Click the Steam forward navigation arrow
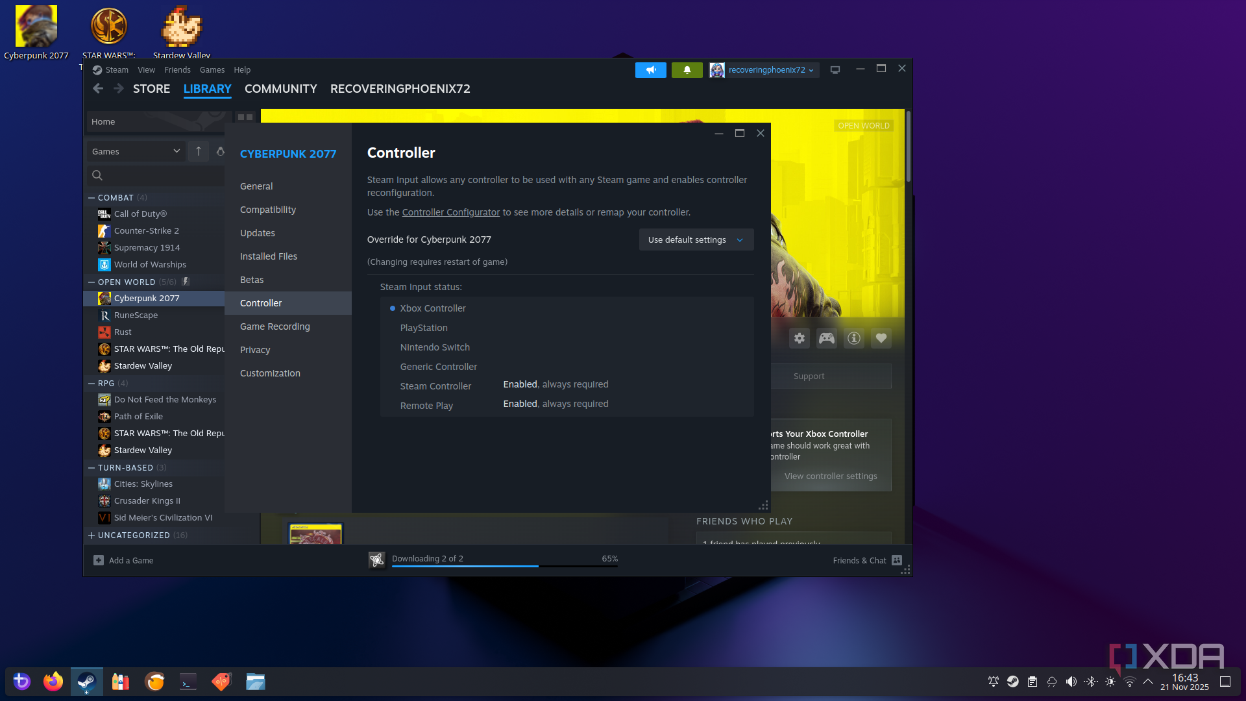This screenshot has height=701, width=1246. 119,89
